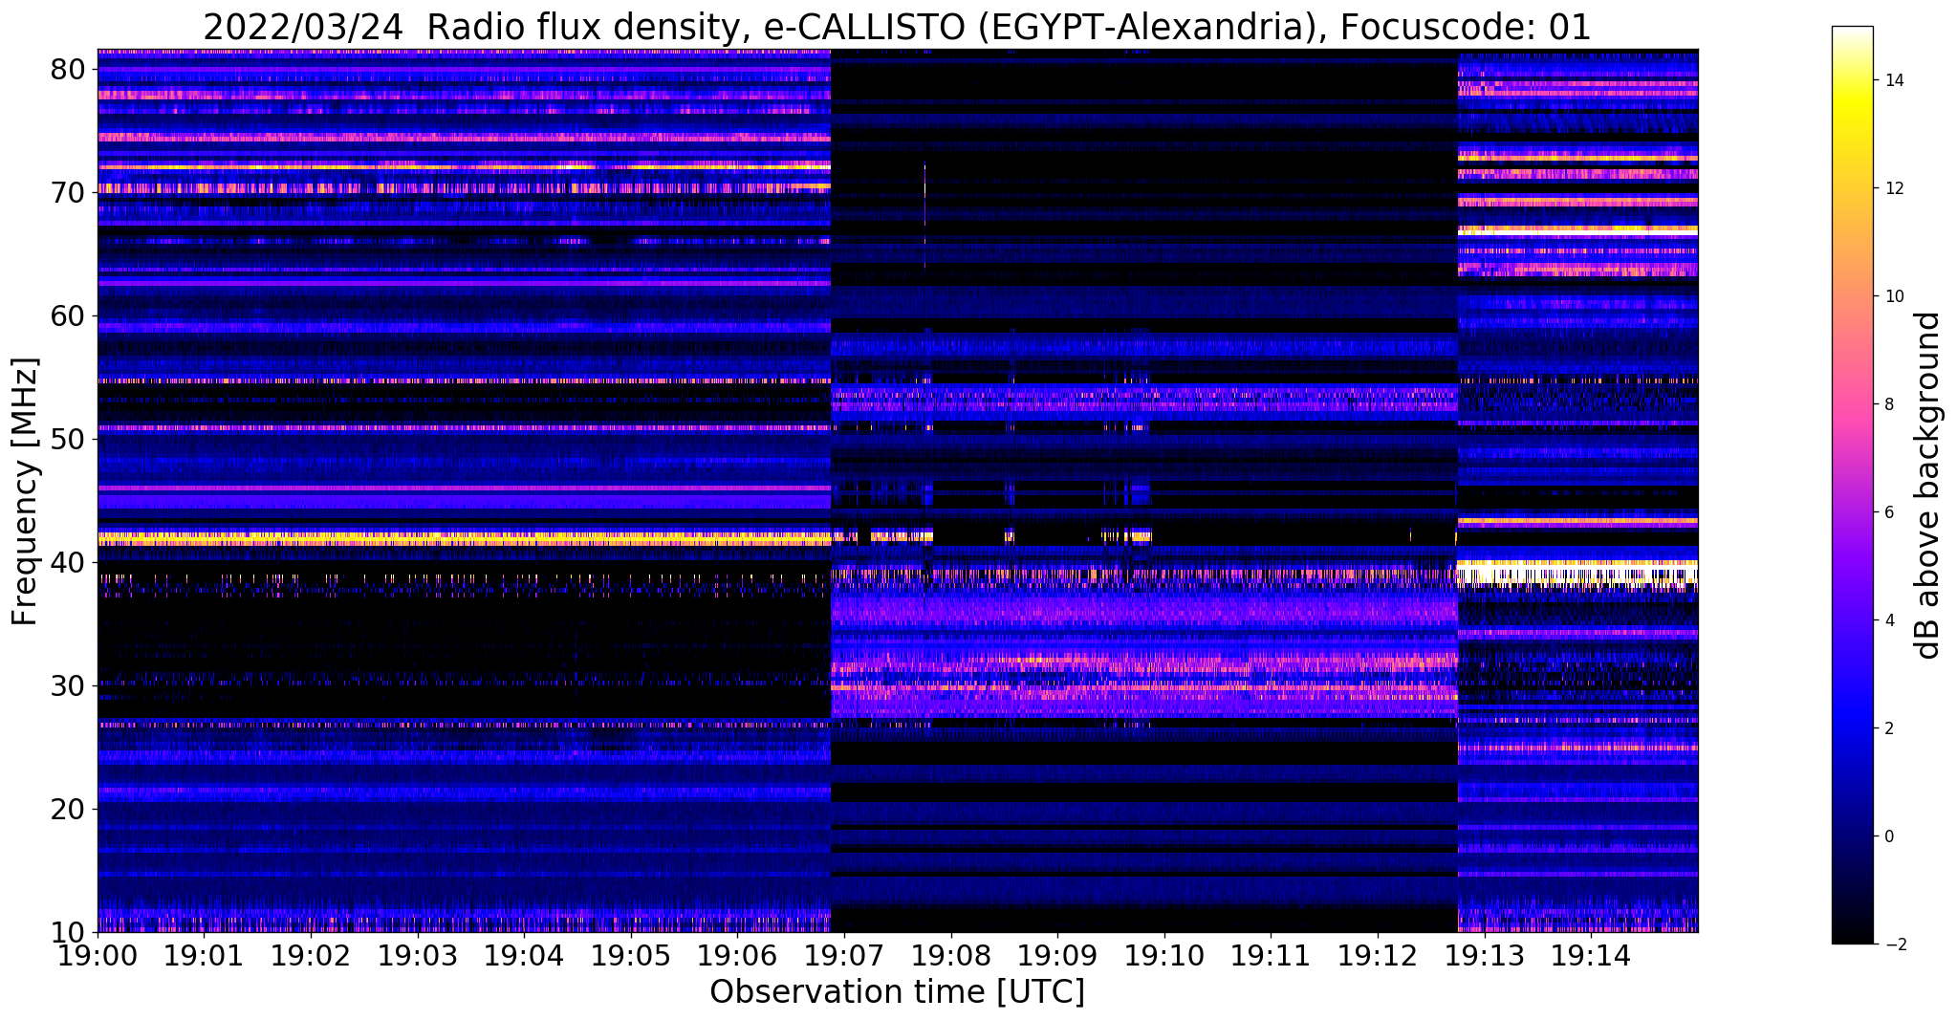Click the 19:00 time tick label
This screenshot has height=1020, width=1957.
pyautogui.click(x=98, y=954)
